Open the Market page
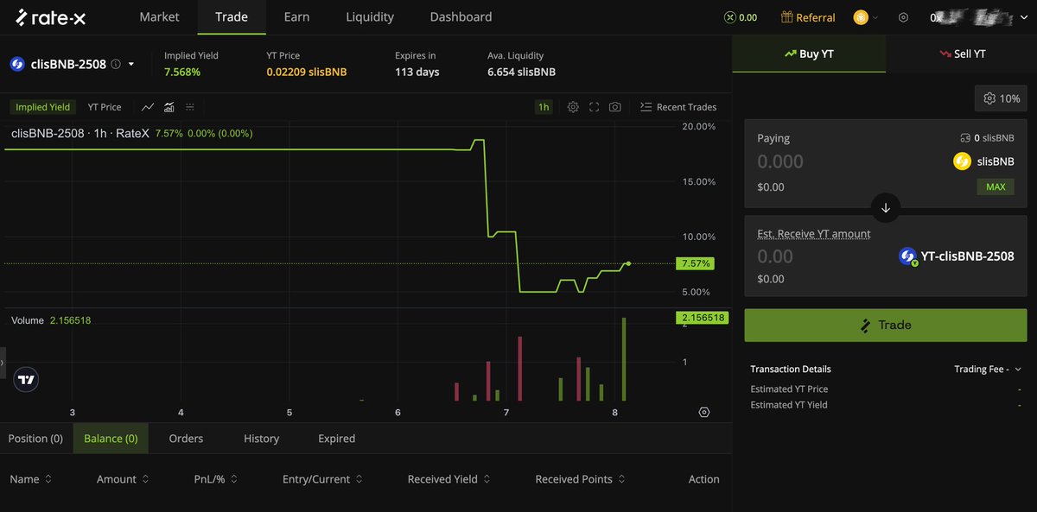This screenshot has width=1037, height=512. tap(159, 17)
